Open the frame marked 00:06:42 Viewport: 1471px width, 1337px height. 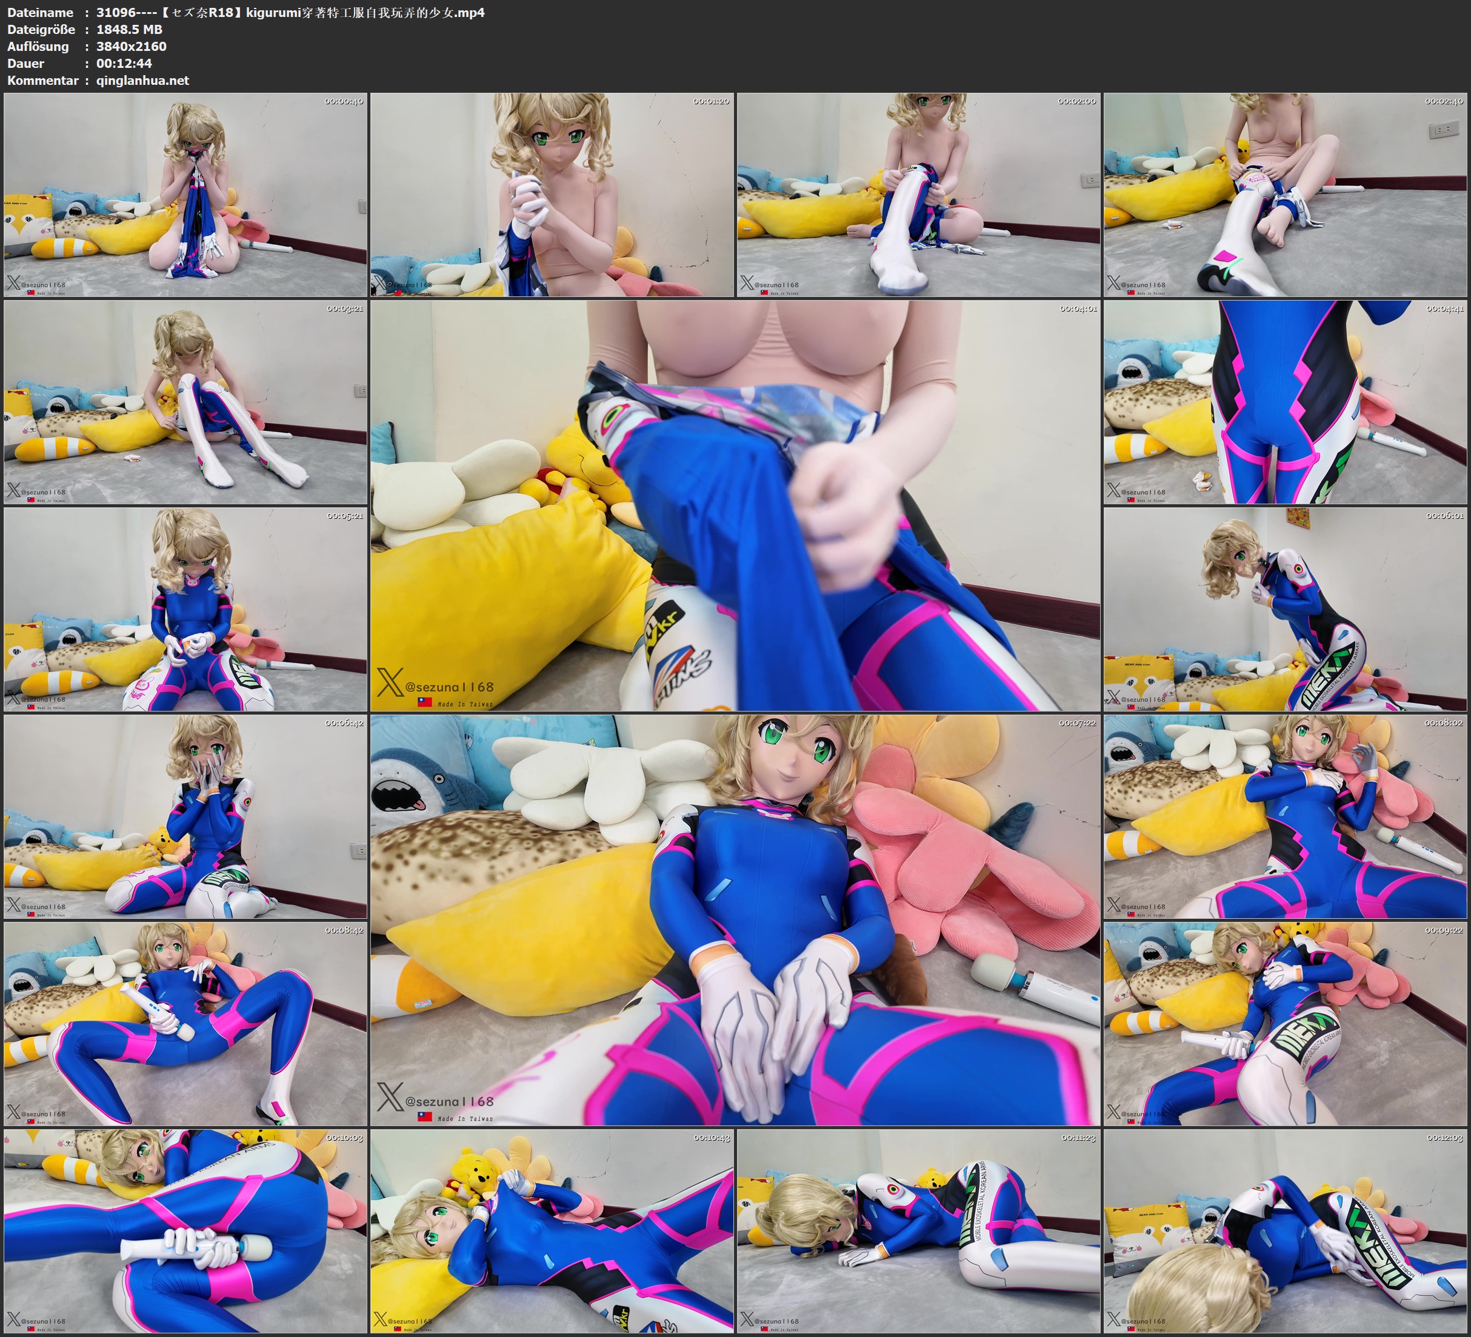185,816
